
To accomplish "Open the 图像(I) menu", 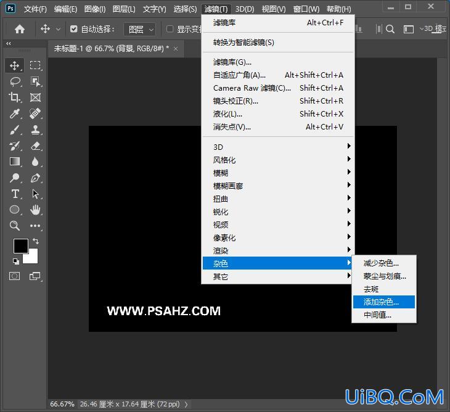I will 95,9.
